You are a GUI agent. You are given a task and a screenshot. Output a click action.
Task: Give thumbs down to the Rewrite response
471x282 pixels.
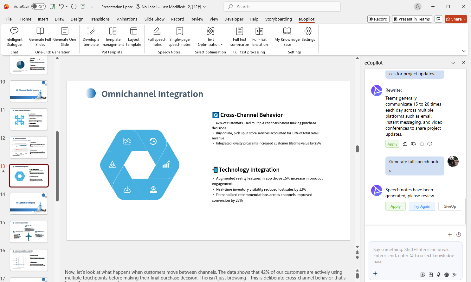[x=413, y=144]
